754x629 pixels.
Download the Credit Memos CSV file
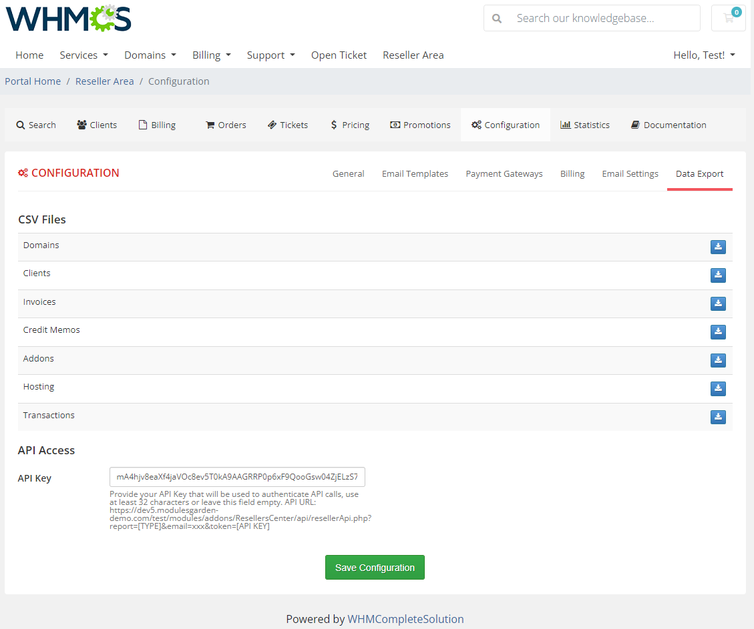click(718, 332)
